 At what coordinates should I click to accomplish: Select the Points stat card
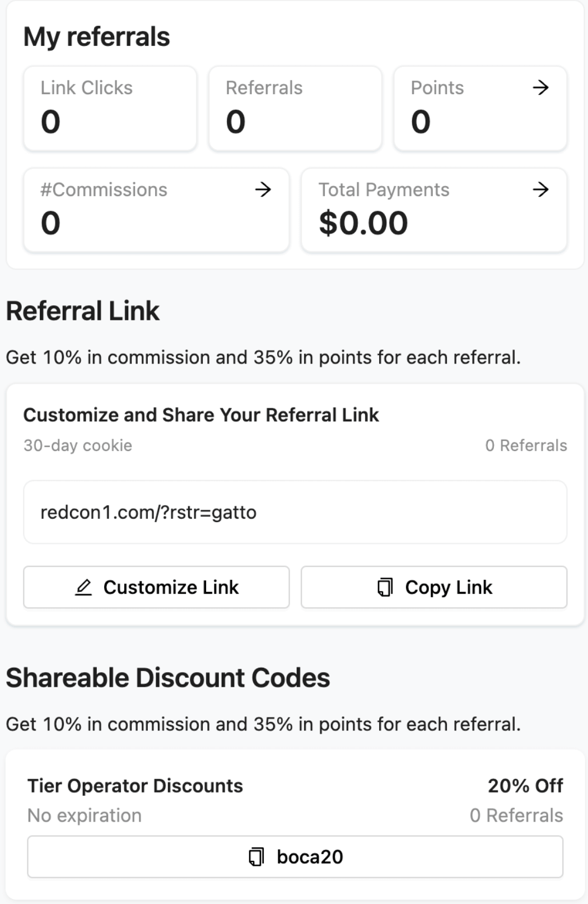pos(480,109)
